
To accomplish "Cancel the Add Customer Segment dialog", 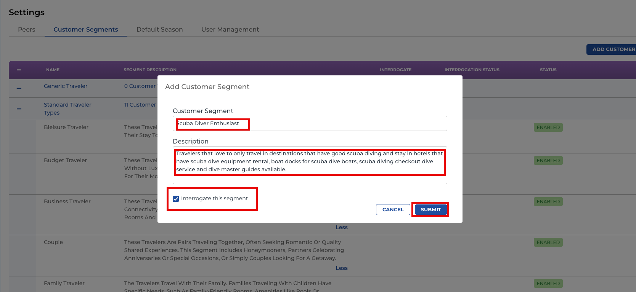I will [x=393, y=210].
